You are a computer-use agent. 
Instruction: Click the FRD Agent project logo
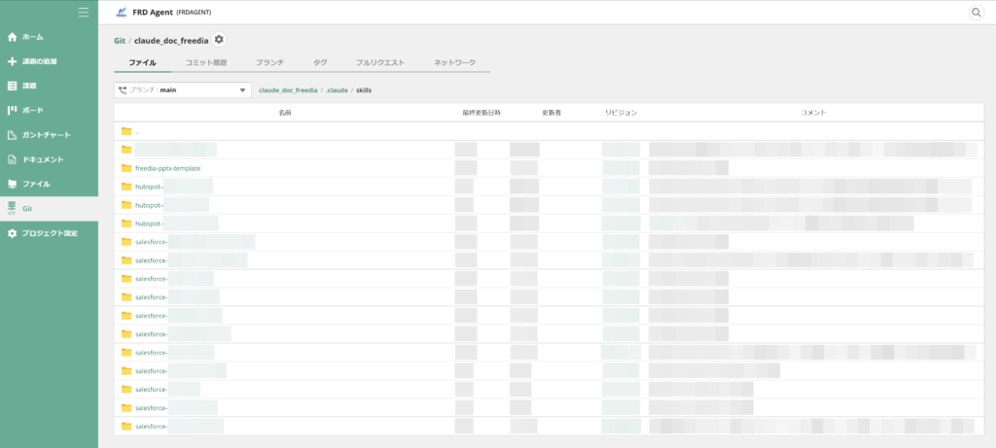121,12
